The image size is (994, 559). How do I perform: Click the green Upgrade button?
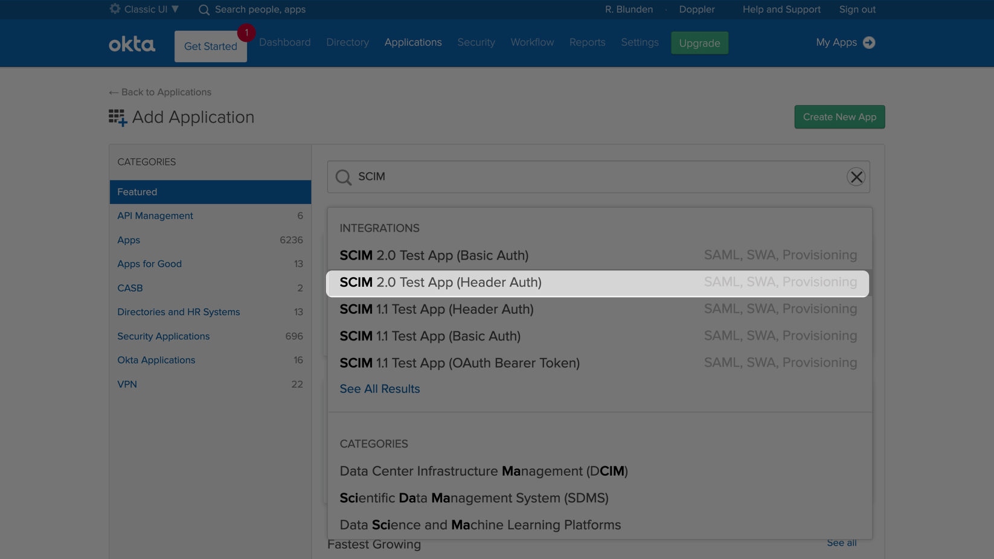[699, 43]
